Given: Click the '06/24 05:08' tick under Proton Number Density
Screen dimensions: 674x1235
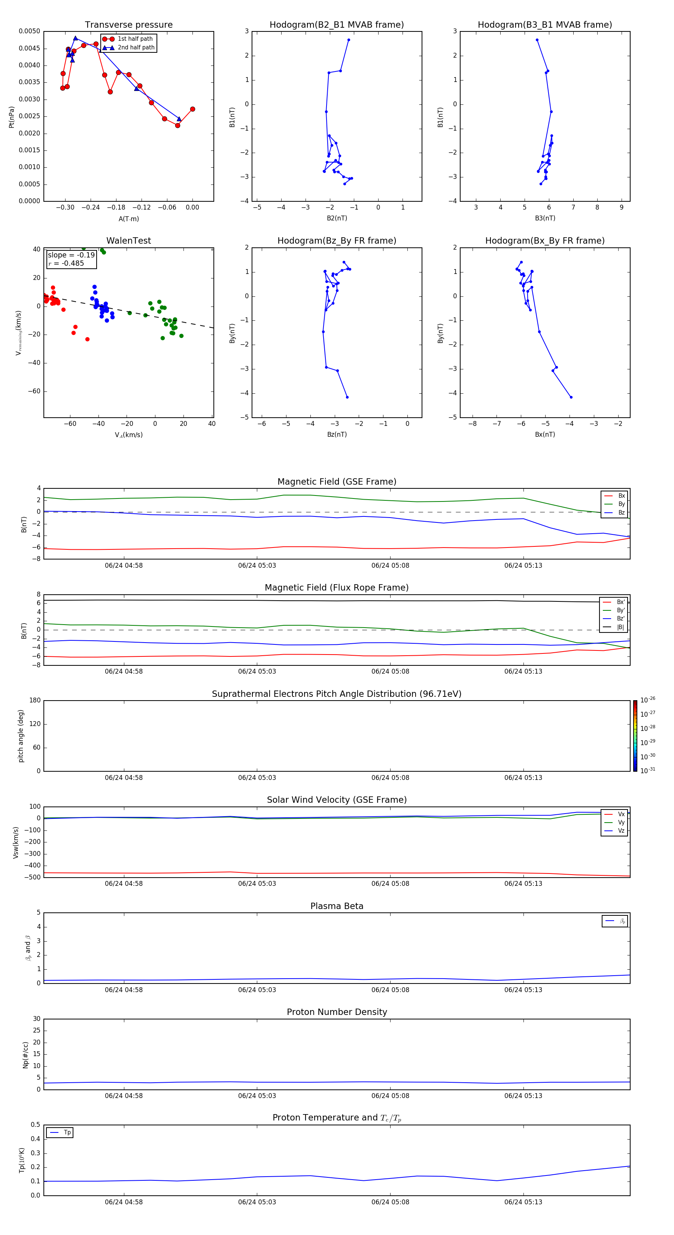Looking at the screenshot, I should click(x=391, y=1095).
